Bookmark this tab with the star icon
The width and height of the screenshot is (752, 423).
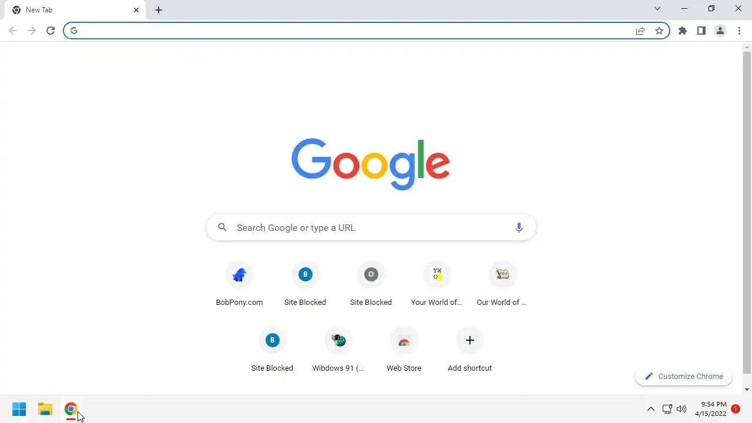[x=659, y=31]
